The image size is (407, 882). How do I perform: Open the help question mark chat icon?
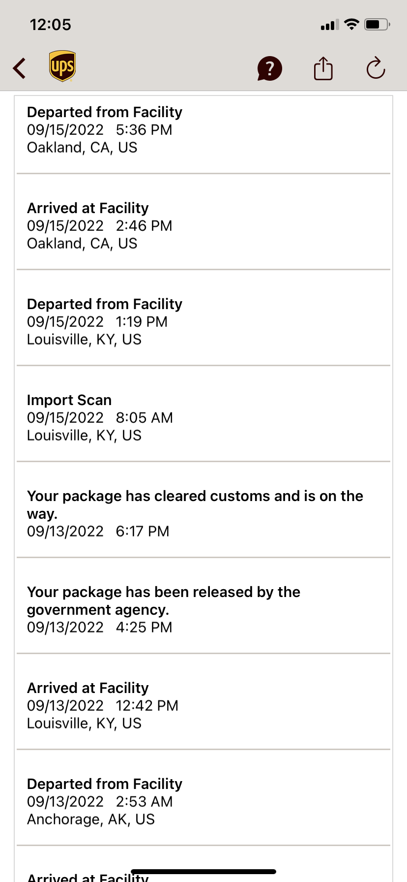coord(269,68)
